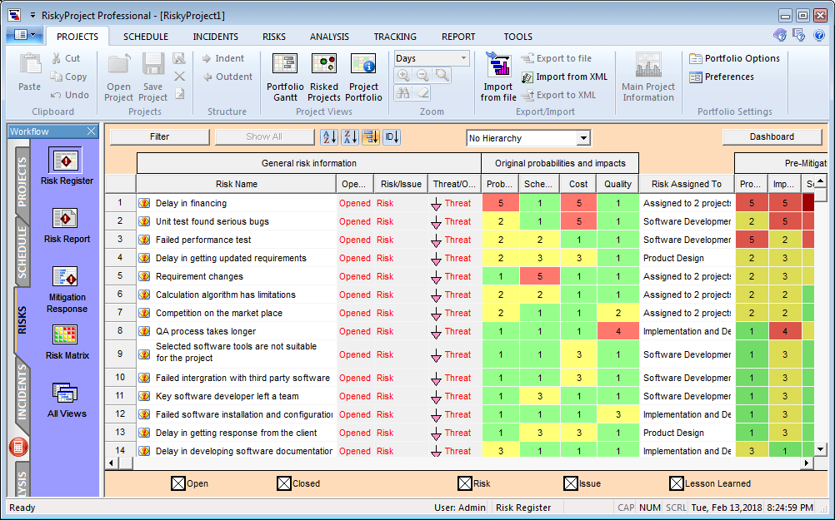
Task: Click red schedule cell for Requirement changes
Action: (540, 276)
